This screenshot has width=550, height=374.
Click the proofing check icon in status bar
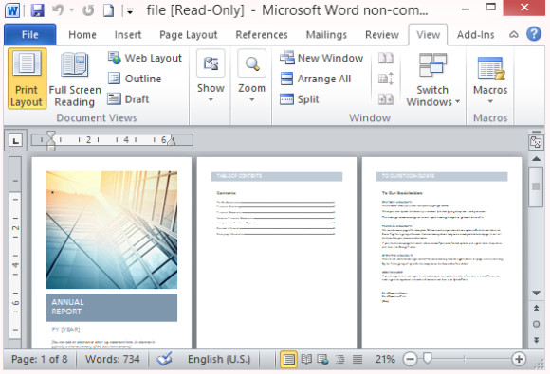[x=164, y=359]
